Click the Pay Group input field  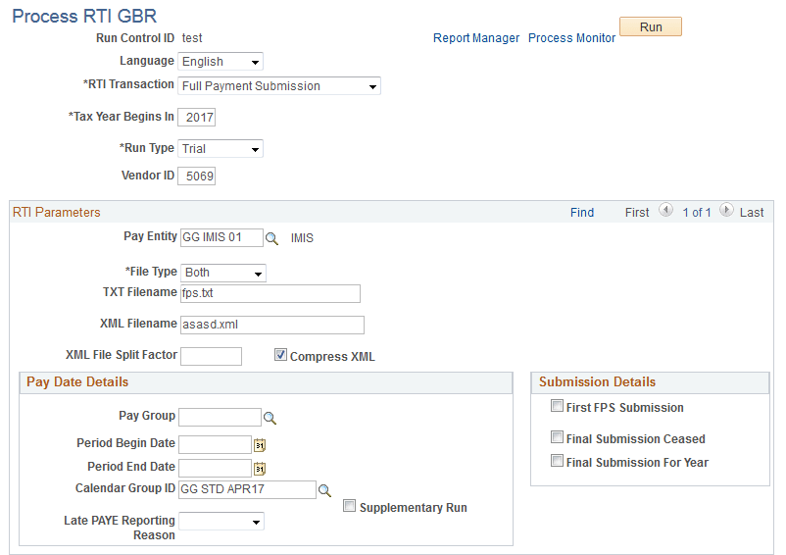[x=221, y=417]
